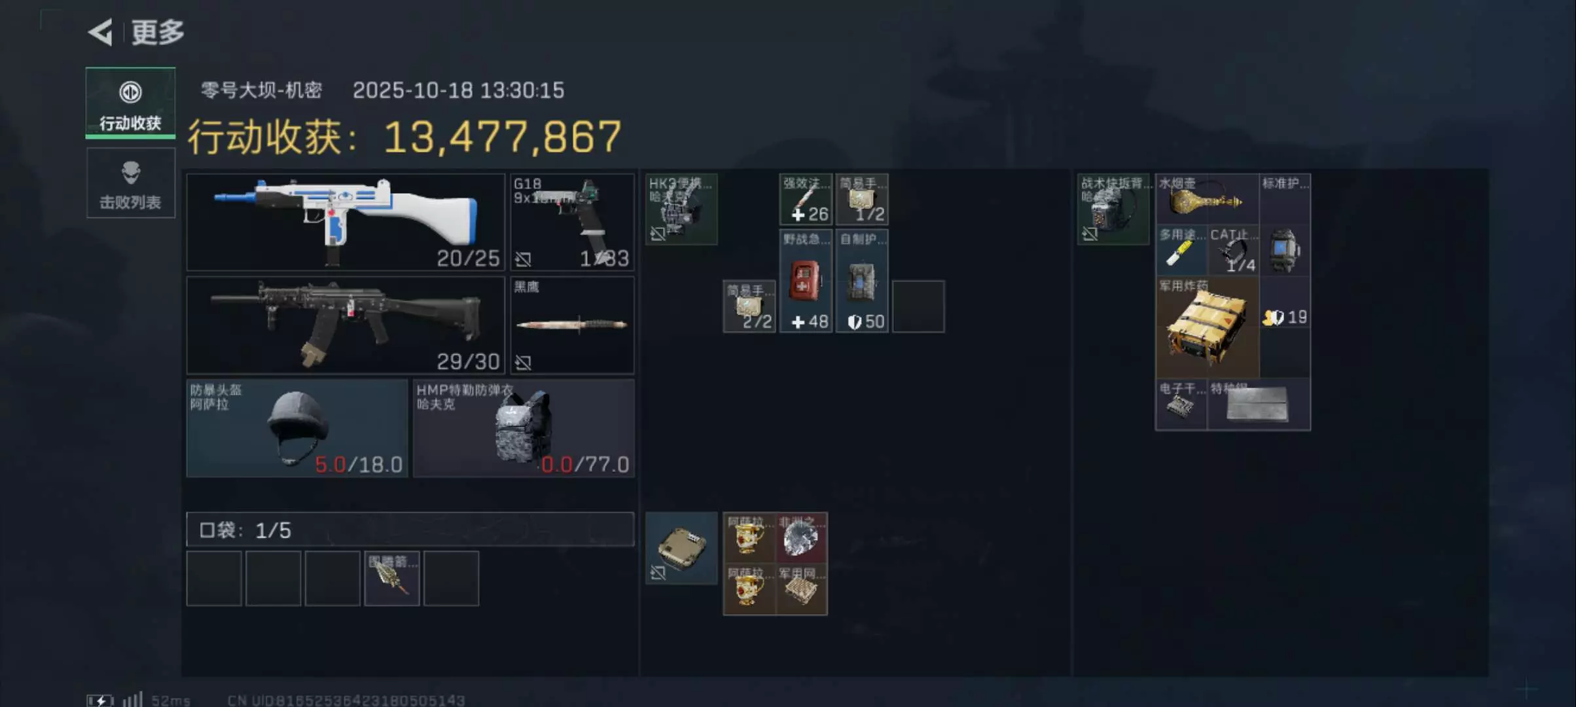
Task: Select the 黑鹰 knife item
Action: point(572,325)
